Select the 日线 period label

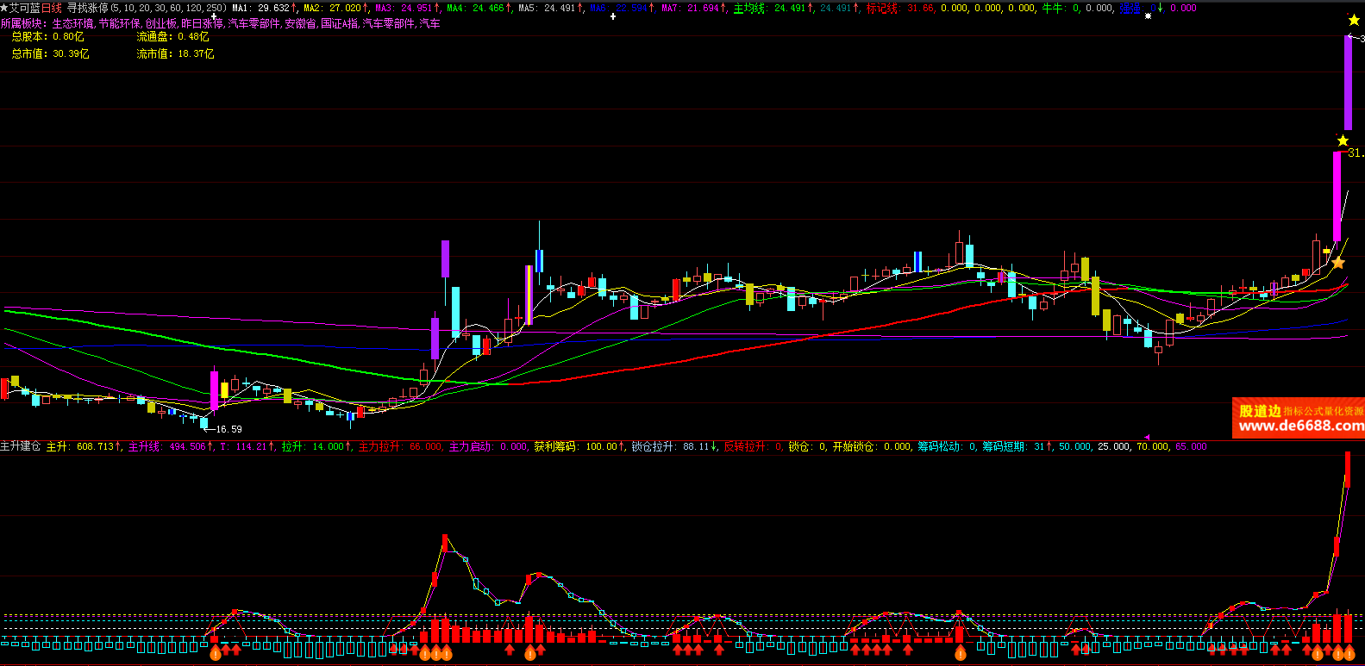click(52, 8)
